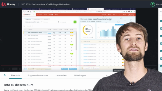The height and width of the screenshot is (91, 162).
Task: Click the browser back arrow
Action: click(23, 12)
